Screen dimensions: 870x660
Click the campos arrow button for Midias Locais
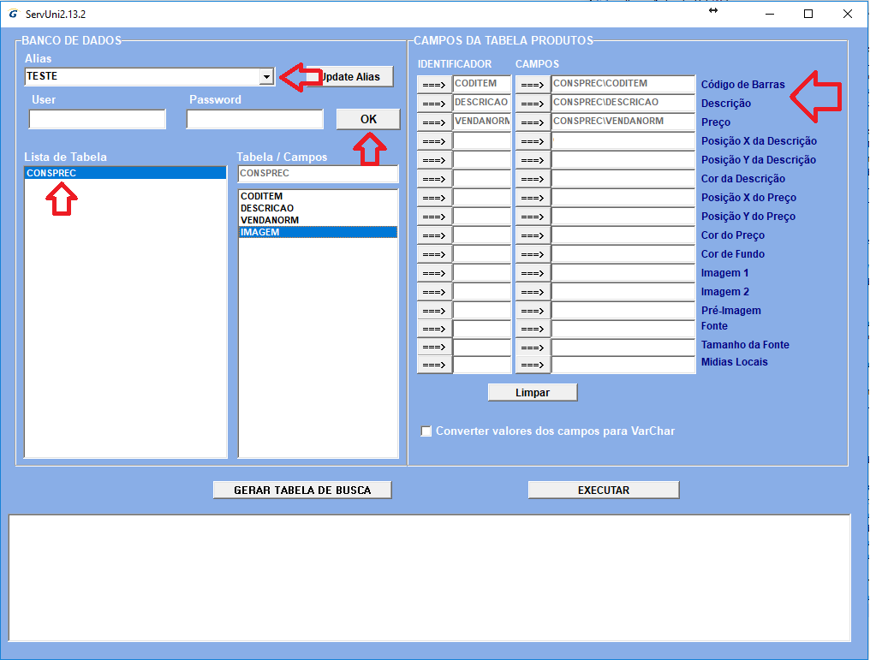click(533, 366)
